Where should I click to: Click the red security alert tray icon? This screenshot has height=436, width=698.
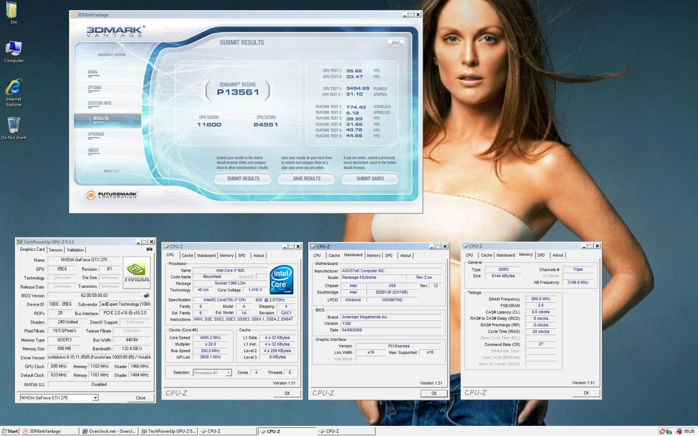662,431
